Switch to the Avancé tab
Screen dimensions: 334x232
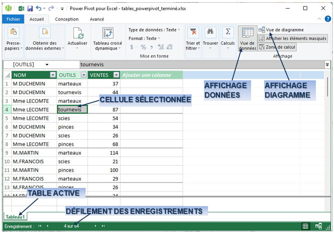[97, 19]
